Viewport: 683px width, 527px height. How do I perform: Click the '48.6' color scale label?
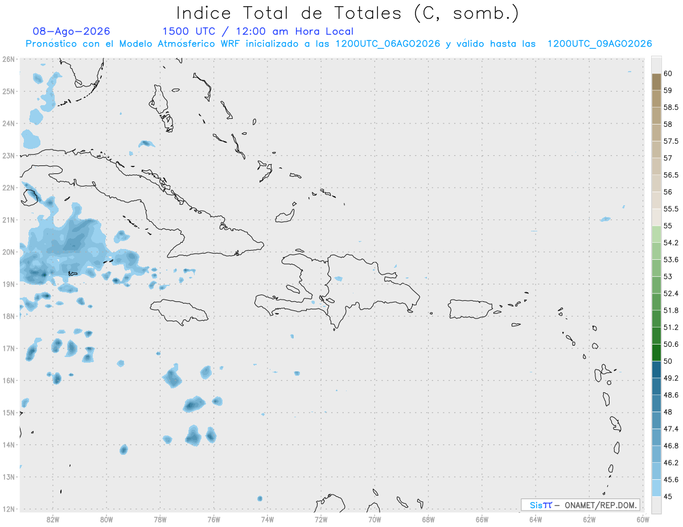(672, 395)
